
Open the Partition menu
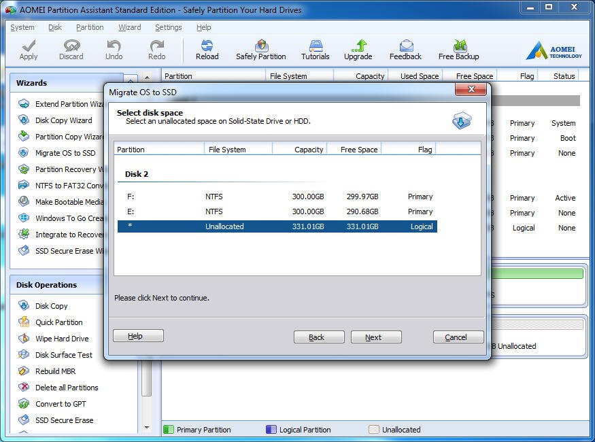coord(90,27)
